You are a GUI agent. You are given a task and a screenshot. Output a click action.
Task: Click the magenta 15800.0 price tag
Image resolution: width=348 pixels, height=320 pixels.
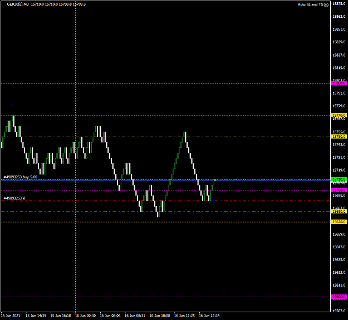tap(339, 83)
